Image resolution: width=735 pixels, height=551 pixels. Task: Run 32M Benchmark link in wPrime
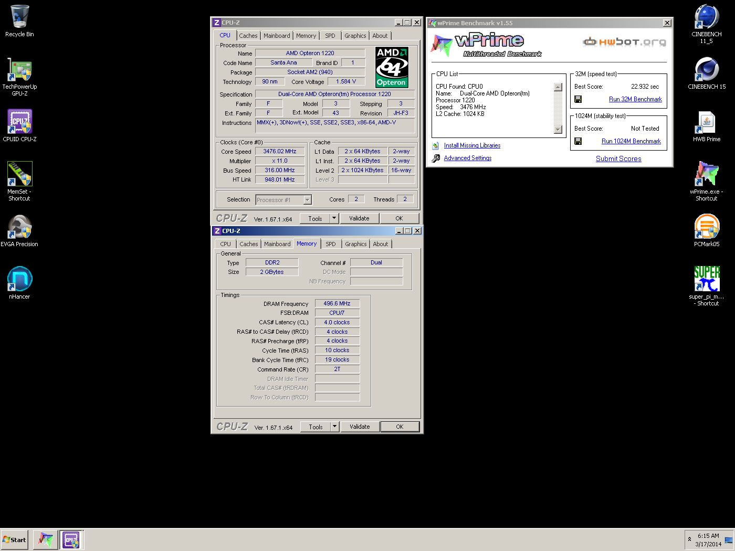click(x=635, y=99)
